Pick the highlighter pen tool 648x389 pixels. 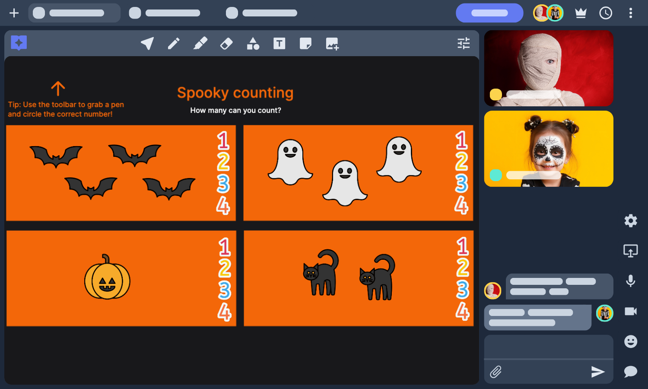[x=200, y=43]
